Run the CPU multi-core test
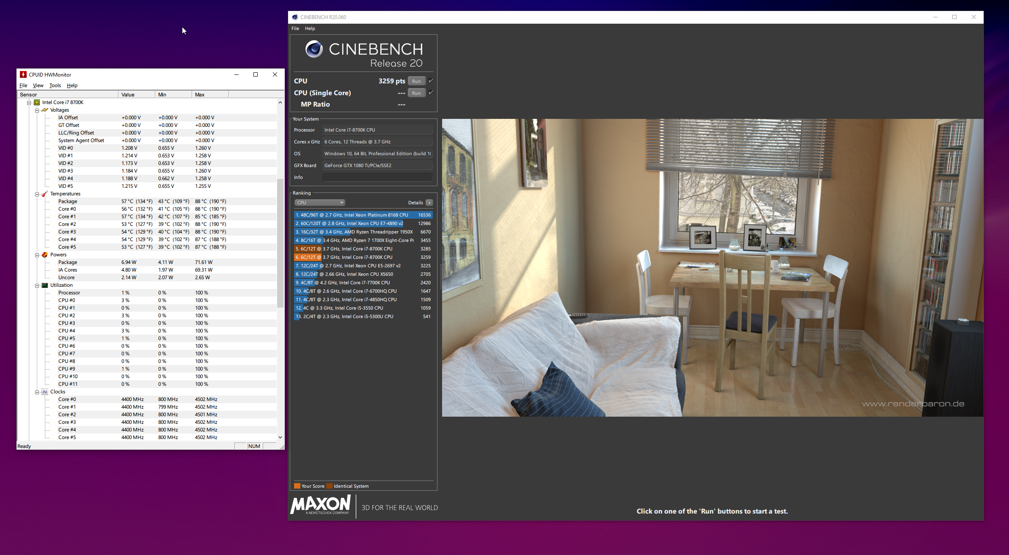 [x=417, y=81]
